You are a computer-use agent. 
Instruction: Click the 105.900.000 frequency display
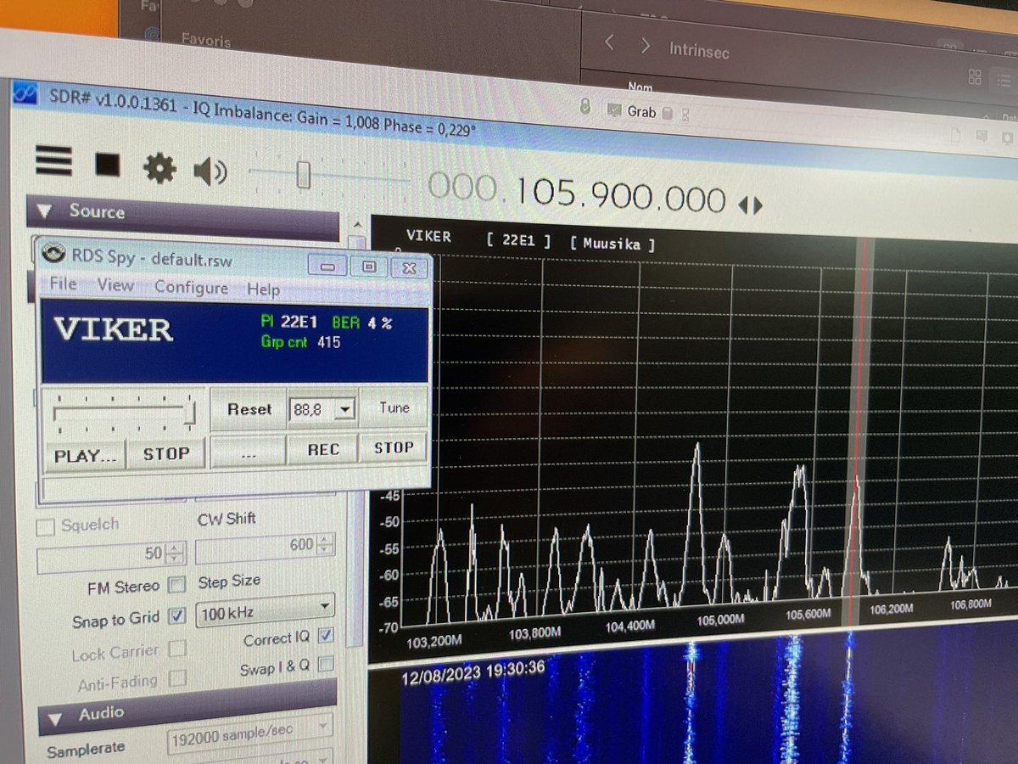(577, 194)
